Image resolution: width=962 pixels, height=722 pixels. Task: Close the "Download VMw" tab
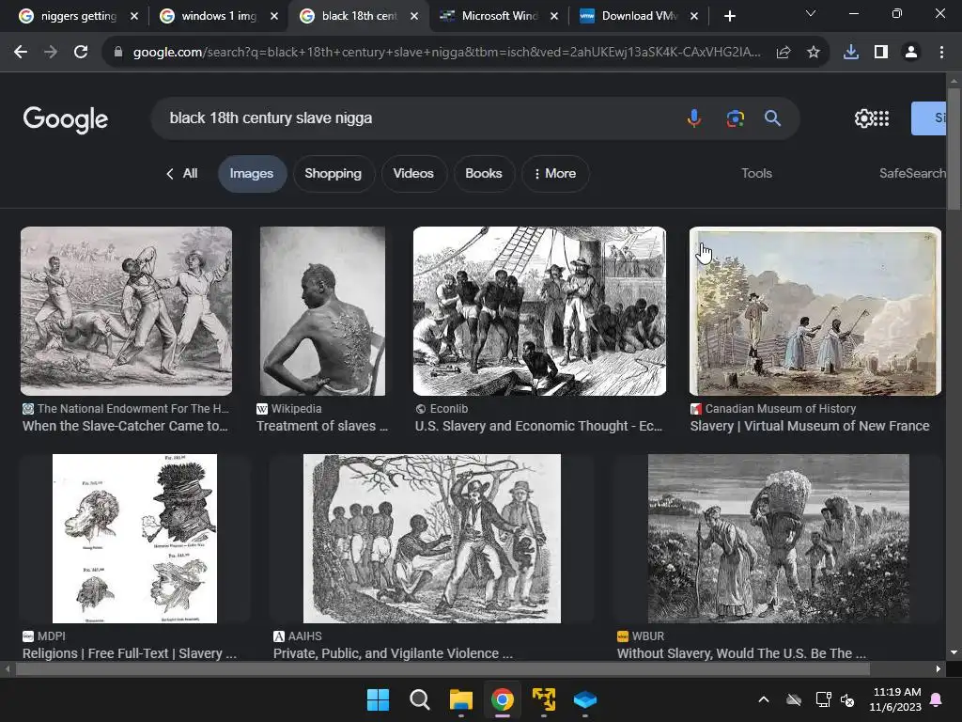tap(694, 16)
